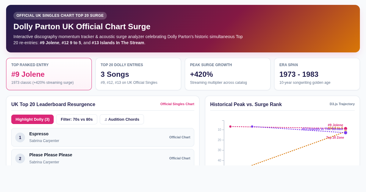Select the Peak Surge Growth +420% card
Image resolution: width=366 pixels, height=192 pixels.
(228, 74)
